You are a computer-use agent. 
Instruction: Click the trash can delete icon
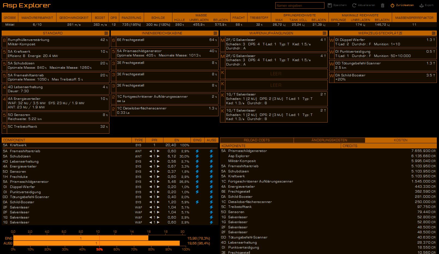tap(383, 5)
